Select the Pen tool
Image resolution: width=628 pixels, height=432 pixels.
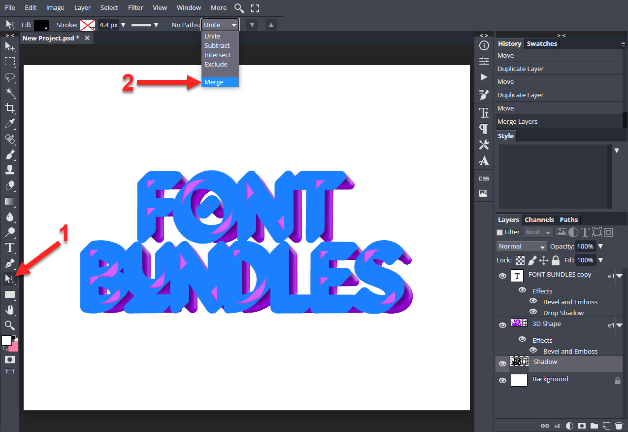point(9,263)
